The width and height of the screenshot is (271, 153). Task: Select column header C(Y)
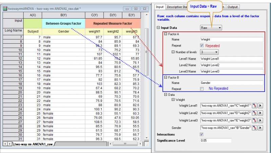pyautogui.click(x=95, y=15)
